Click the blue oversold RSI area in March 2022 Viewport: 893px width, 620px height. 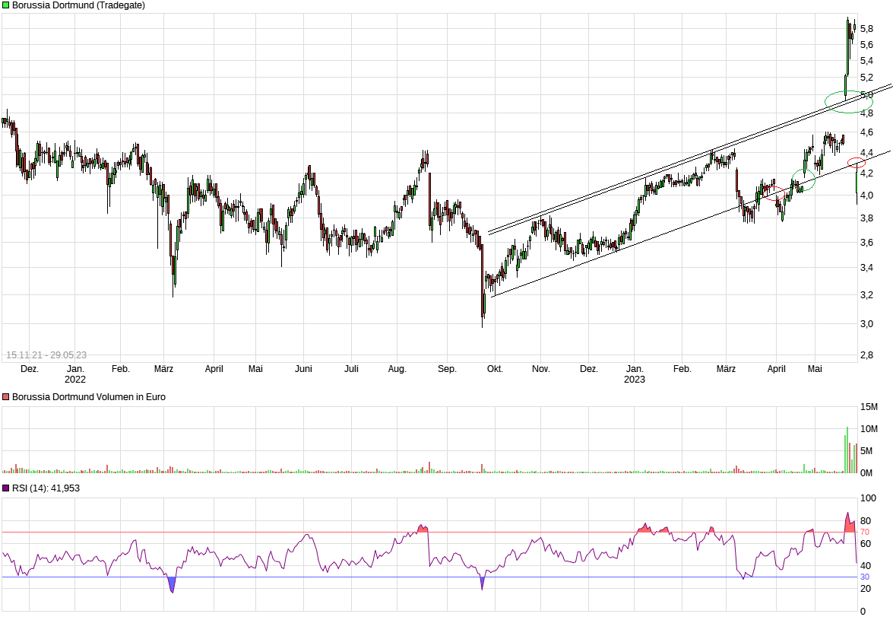coord(172,584)
